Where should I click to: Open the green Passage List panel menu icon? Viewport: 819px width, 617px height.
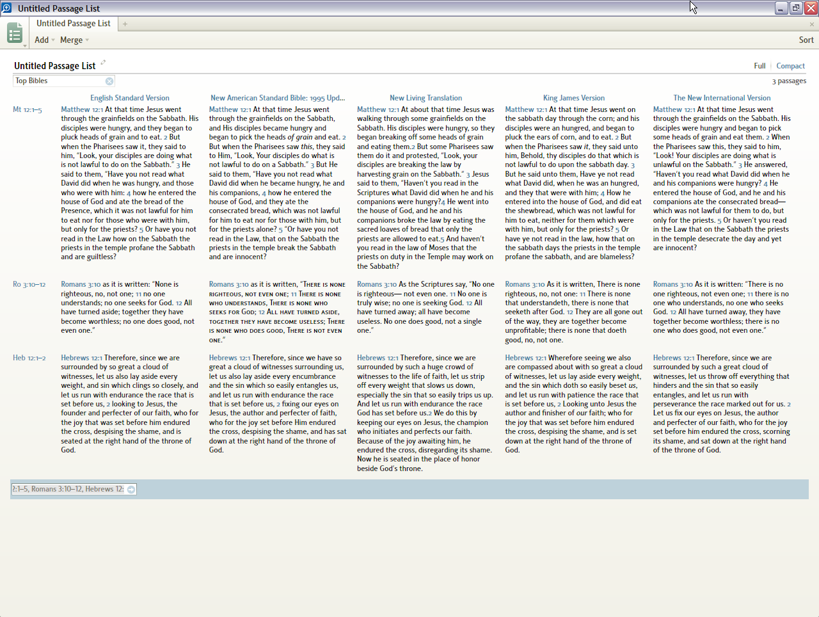pos(15,33)
